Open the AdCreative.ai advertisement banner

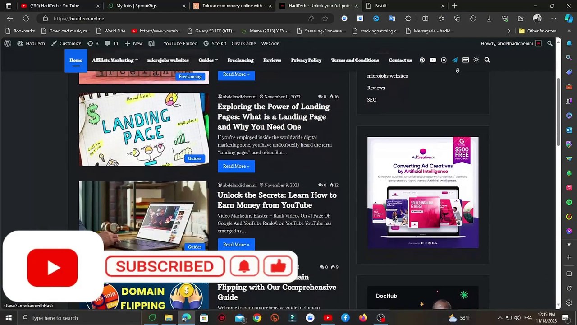pos(423,192)
